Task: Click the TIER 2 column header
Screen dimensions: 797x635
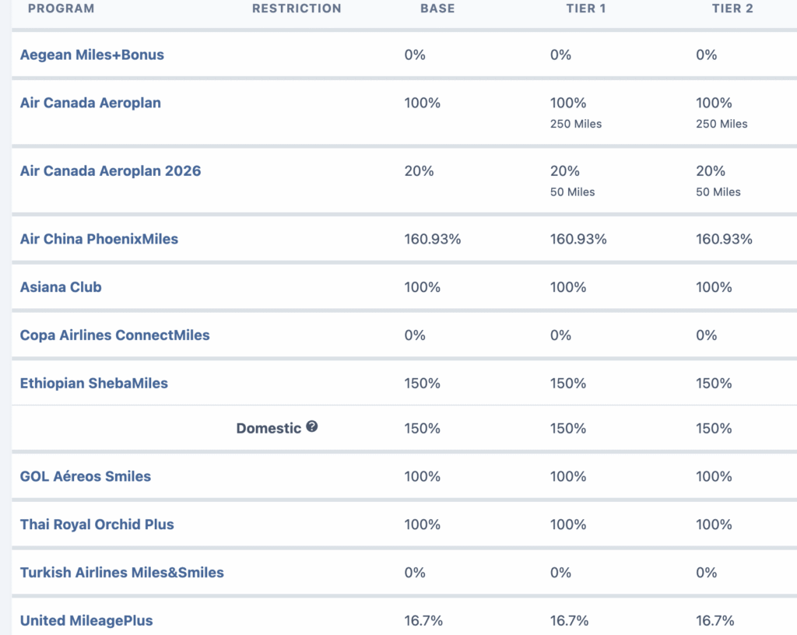Action: [x=732, y=9]
